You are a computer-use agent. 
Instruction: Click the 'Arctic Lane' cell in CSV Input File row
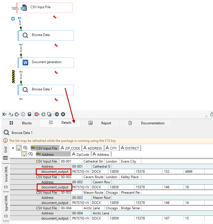click(x=93, y=208)
